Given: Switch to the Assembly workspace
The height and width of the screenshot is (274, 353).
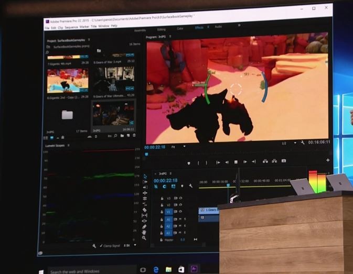Looking at the screenshot, I should [x=140, y=30].
